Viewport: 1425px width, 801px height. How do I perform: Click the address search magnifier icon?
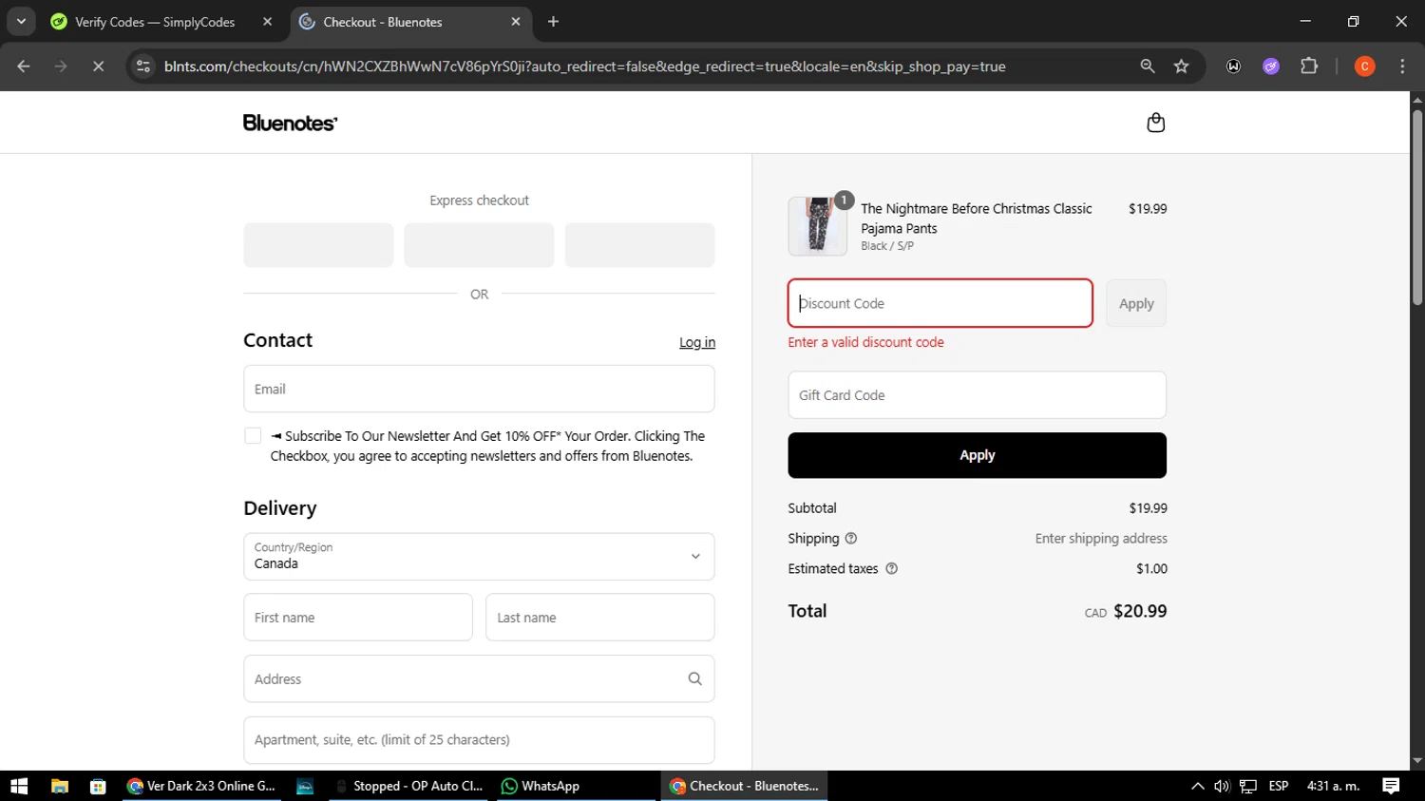click(694, 678)
